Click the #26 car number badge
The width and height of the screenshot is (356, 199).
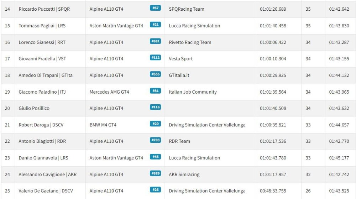coord(155,190)
